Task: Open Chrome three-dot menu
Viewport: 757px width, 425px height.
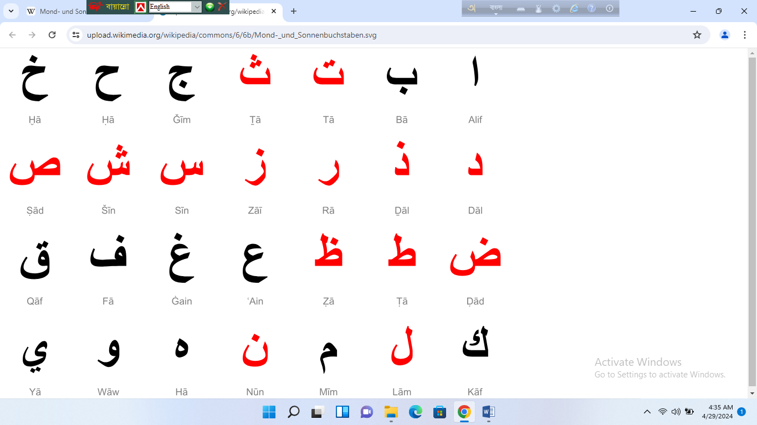Action: coord(745,35)
